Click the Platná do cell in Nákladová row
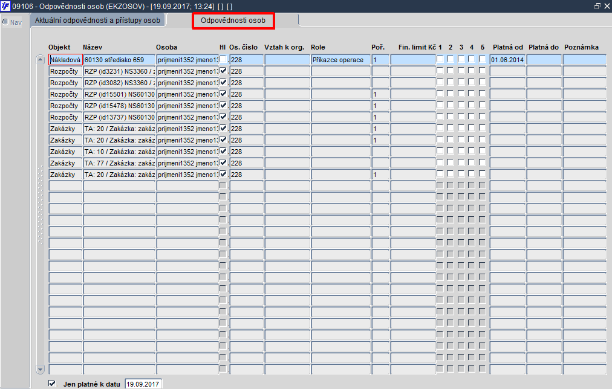612x389 pixels. point(544,60)
